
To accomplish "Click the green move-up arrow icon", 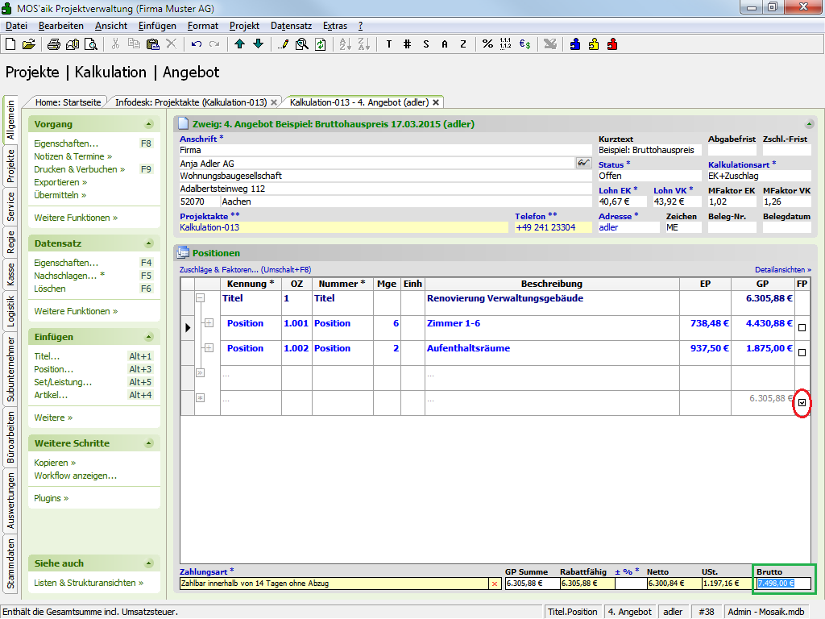I will point(240,44).
